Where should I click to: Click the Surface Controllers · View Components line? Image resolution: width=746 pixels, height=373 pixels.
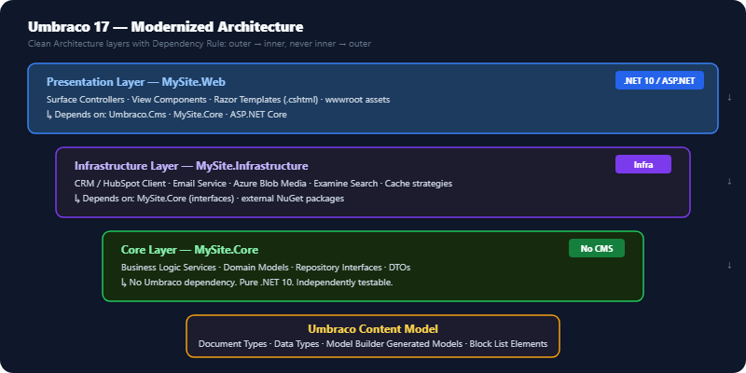(x=218, y=100)
